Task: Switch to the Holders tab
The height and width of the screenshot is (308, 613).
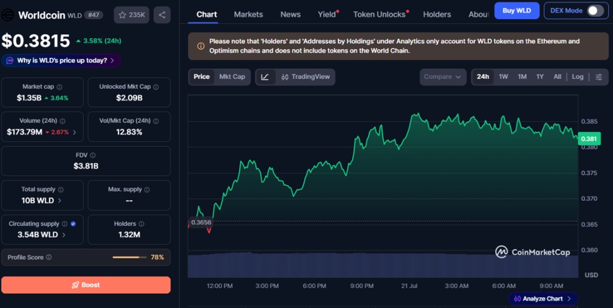Action: point(436,14)
